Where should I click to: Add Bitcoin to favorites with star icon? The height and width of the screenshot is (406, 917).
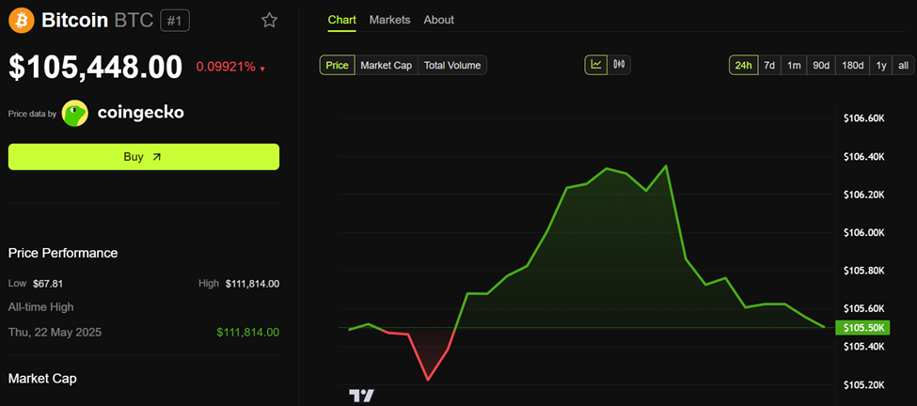point(269,21)
